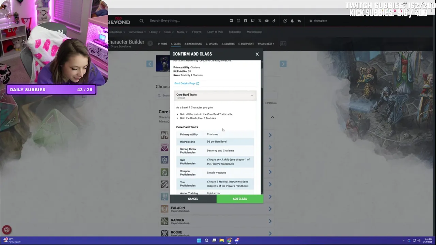The image size is (436, 245).
Task: Open the Windows Start menu
Action: tap(199, 241)
